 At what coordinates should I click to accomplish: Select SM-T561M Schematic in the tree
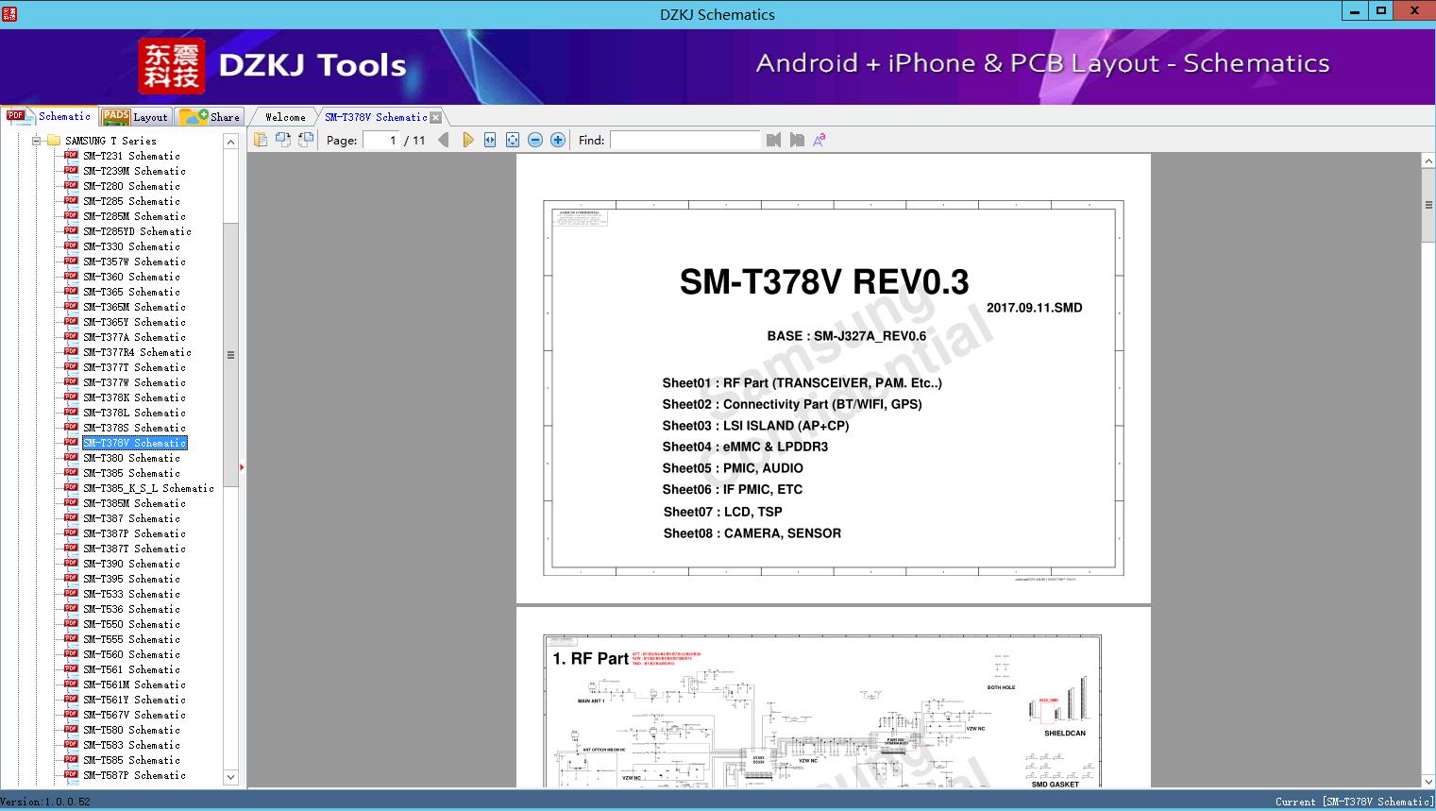pos(134,684)
